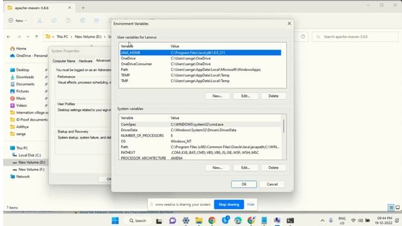This screenshot has width=402, height=226.
Task: Click New... under System variables
Action: point(217,168)
